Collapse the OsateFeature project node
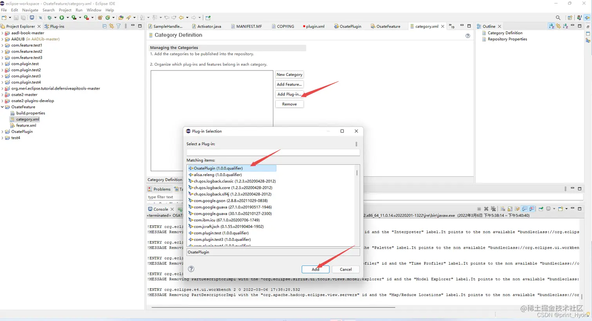The image size is (592, 321). point(2,107)
